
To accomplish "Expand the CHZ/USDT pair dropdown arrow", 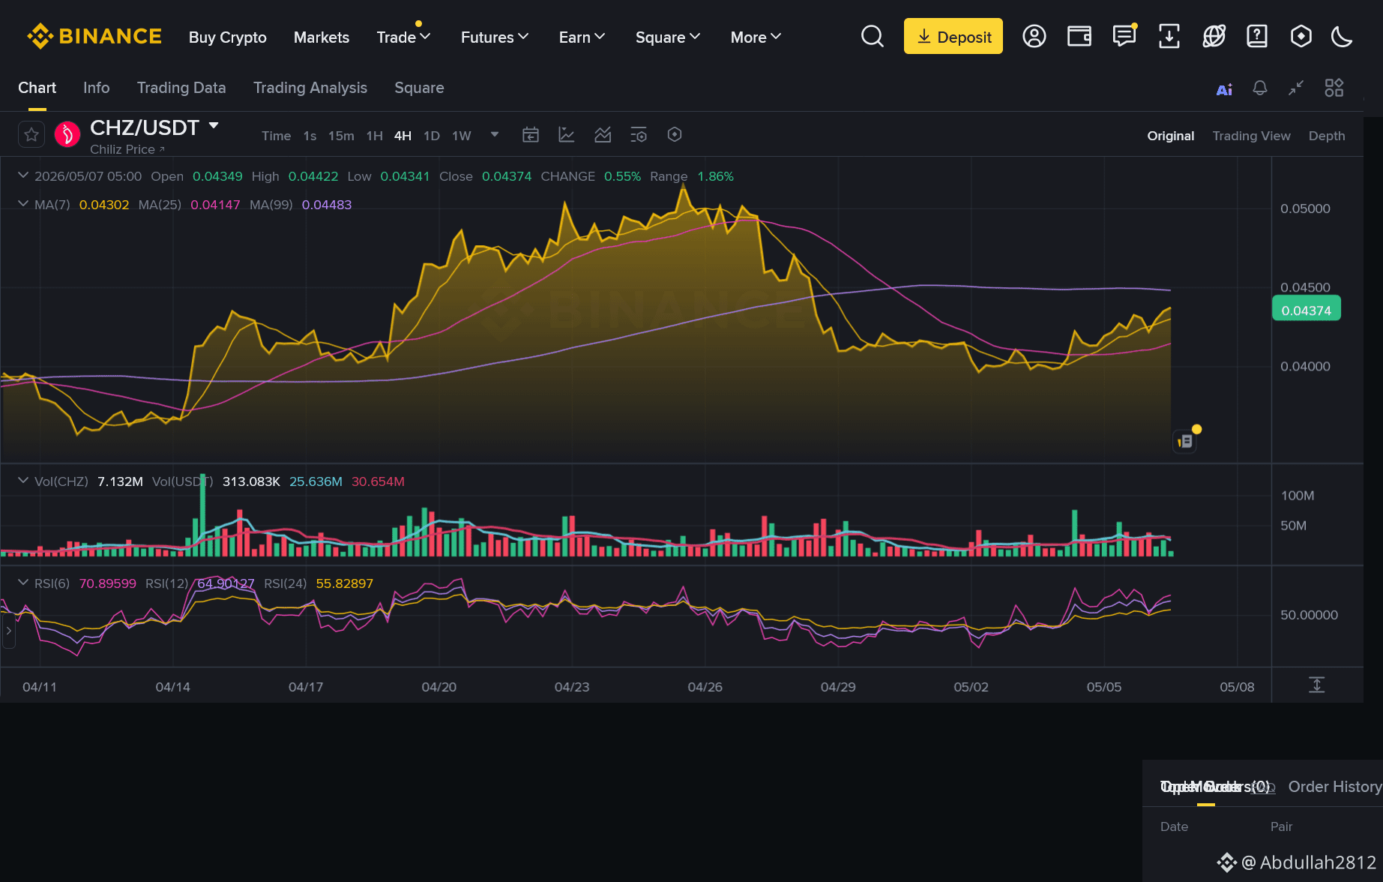I will point(214,126).
